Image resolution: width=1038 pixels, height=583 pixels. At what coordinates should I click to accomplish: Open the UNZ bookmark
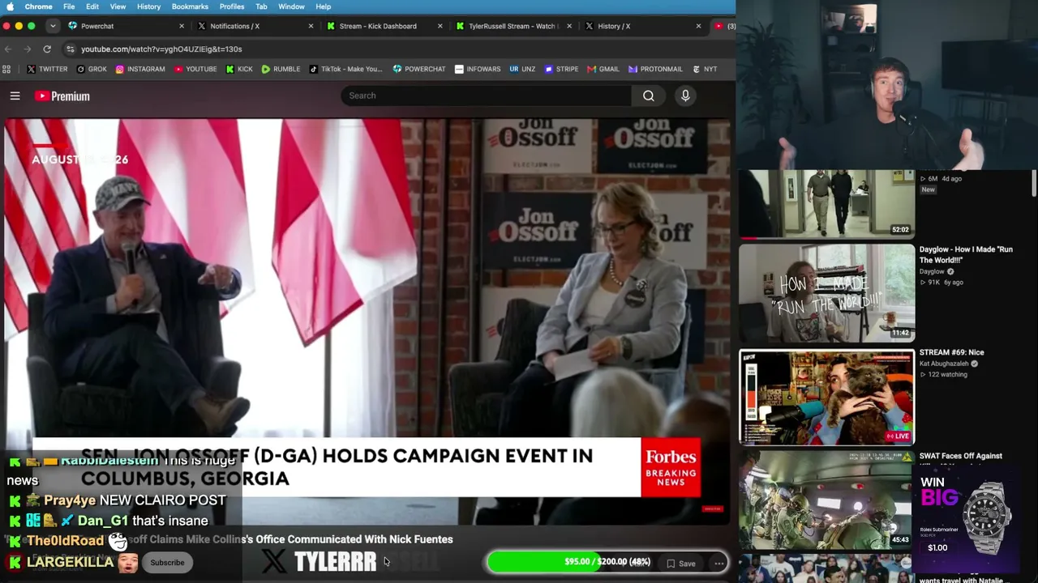[x=522, y=69]
